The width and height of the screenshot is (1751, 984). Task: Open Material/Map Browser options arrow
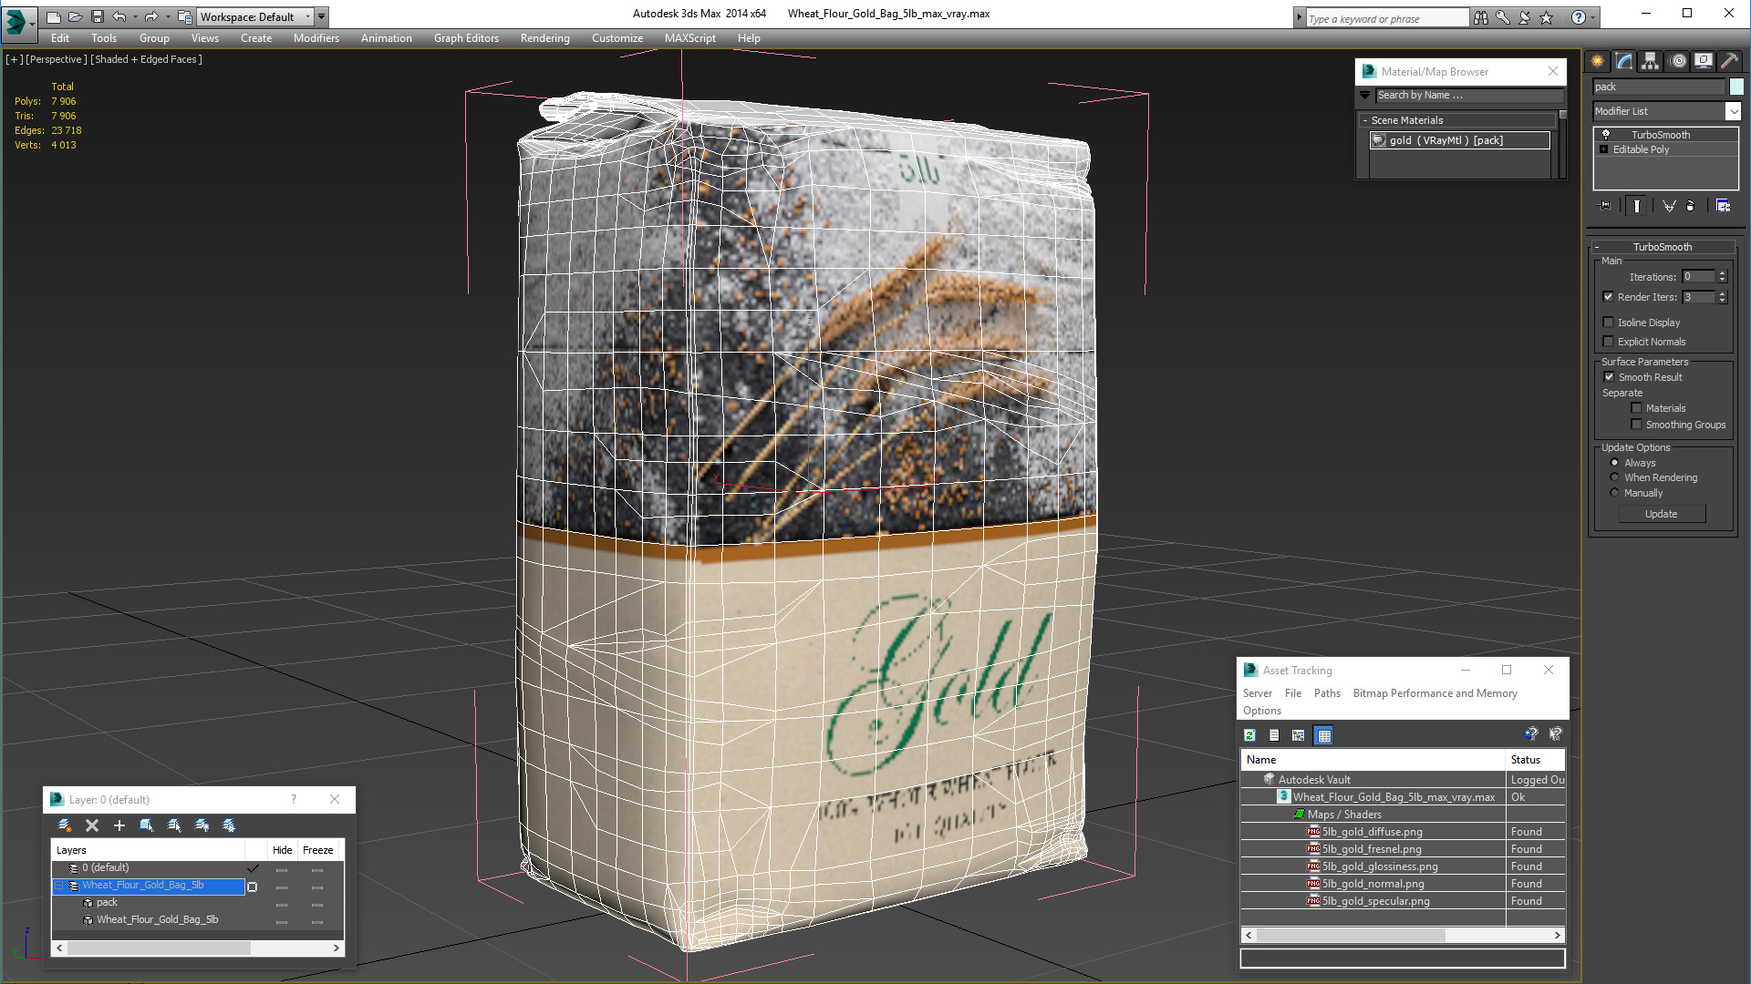point(1365,95)
